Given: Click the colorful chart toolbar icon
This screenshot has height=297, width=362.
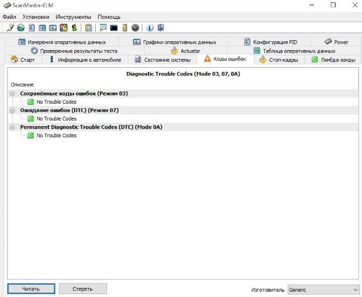Looking at the screenshot, I should coord(64,28).
